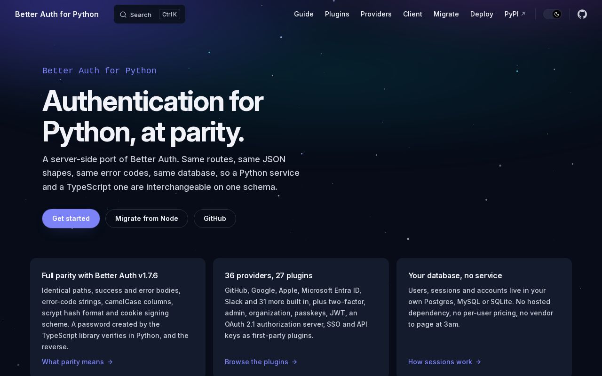Follow the What parity means link
This screenshot has width=602, height=376.
coord(78,362)
